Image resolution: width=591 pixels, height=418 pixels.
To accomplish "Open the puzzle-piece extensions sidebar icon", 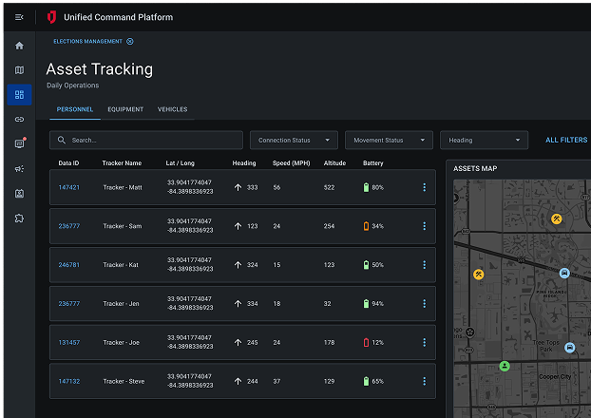I will (x=19, y=218).
